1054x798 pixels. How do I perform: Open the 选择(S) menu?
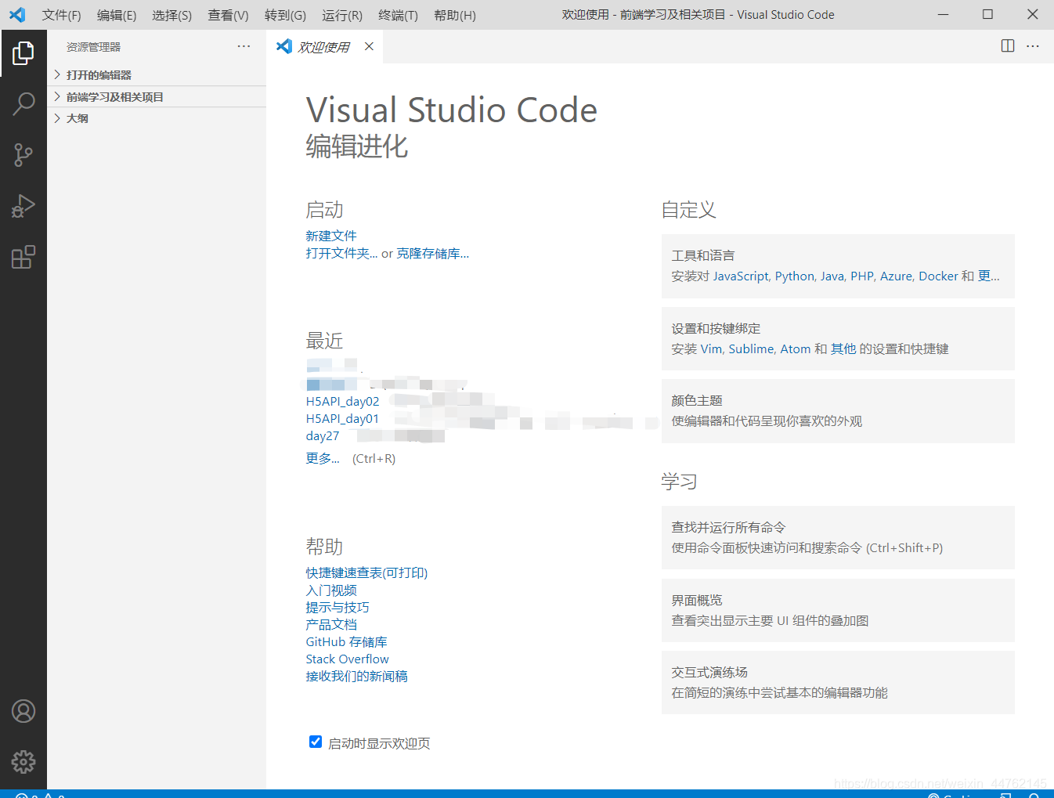[172, 15]
